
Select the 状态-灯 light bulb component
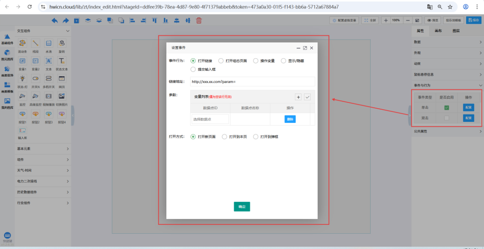pos(23,79)
